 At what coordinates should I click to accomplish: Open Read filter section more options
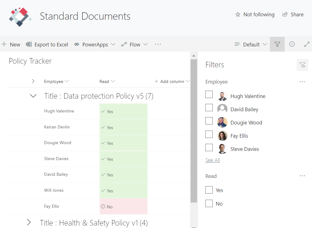[302, 176]
